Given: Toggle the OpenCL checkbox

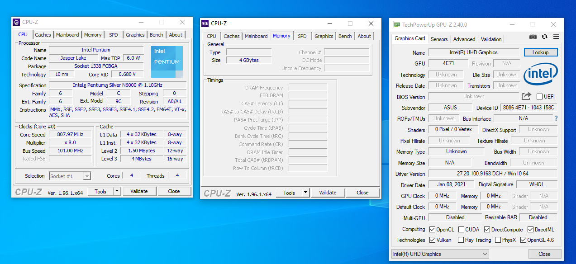Looking at the screenshot, I should [432, 229].
